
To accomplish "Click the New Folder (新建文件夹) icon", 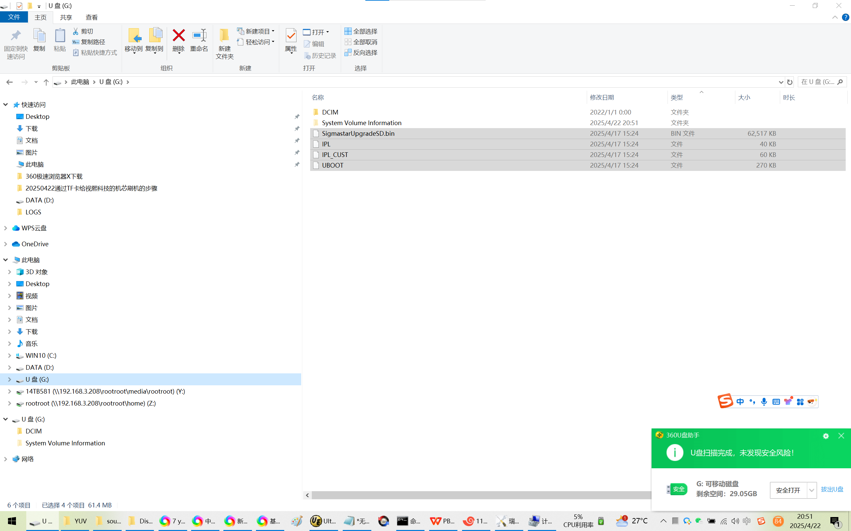I will 224,36.
